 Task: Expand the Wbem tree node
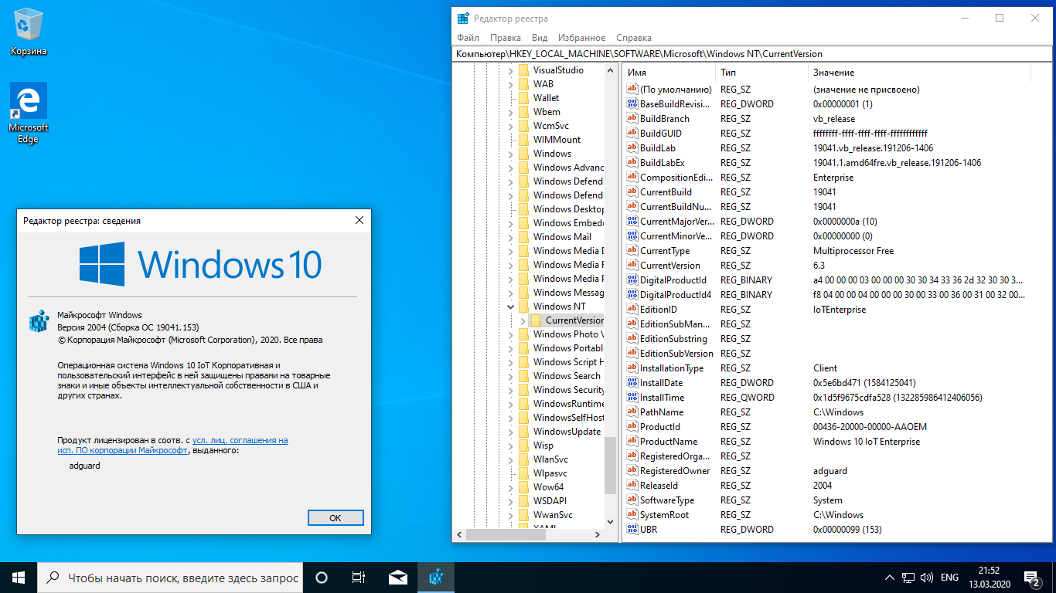pyautogui.click(x=510, y=112)
